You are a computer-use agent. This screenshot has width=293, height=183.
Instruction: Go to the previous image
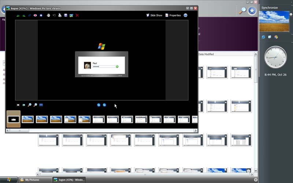(99, 105)
